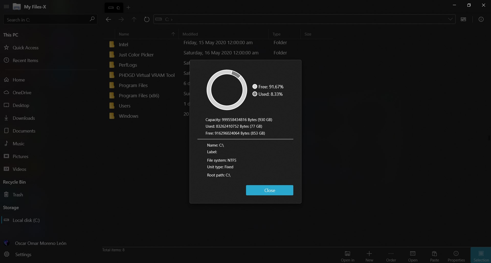The height and width of the screenshot is (263, 491).
Task: Click the disk usage donut chart
Action: coord(227,90)
